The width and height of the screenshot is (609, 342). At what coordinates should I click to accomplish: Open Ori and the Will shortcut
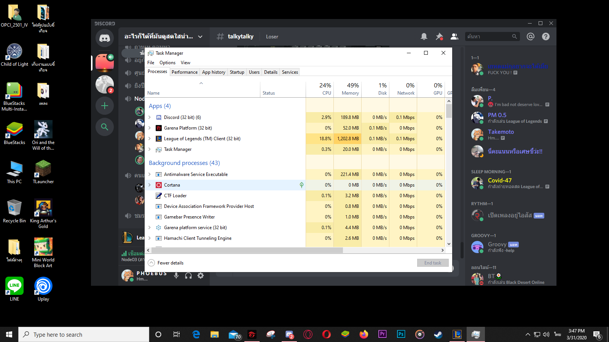43,136
